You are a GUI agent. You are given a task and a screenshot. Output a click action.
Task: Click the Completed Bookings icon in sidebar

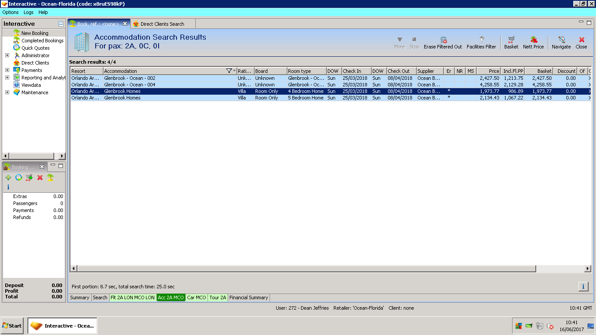tap(17, 41)
